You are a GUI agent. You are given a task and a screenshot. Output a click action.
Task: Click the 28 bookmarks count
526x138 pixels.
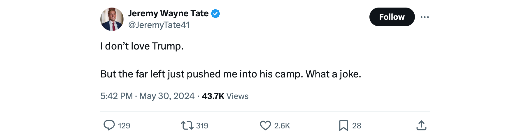click(x=357, y=126)
